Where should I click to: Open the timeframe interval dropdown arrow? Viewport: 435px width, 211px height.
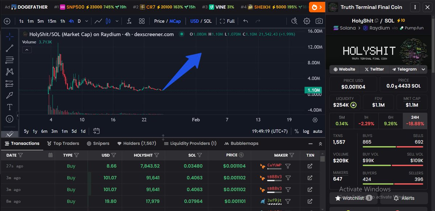86,21
